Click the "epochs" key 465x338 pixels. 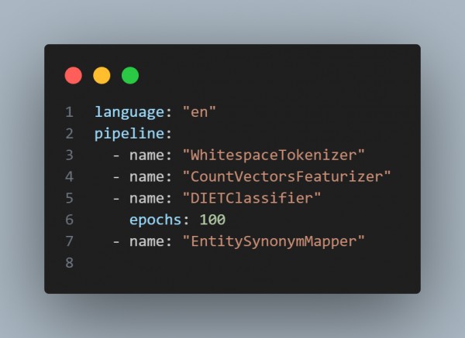[x=156, y=220]
